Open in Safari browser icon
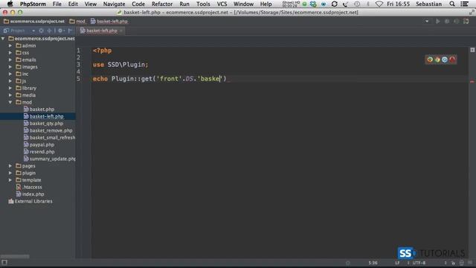Image resolution: width=476 pixels, height=268 pixels. click(x=445, y=60)
